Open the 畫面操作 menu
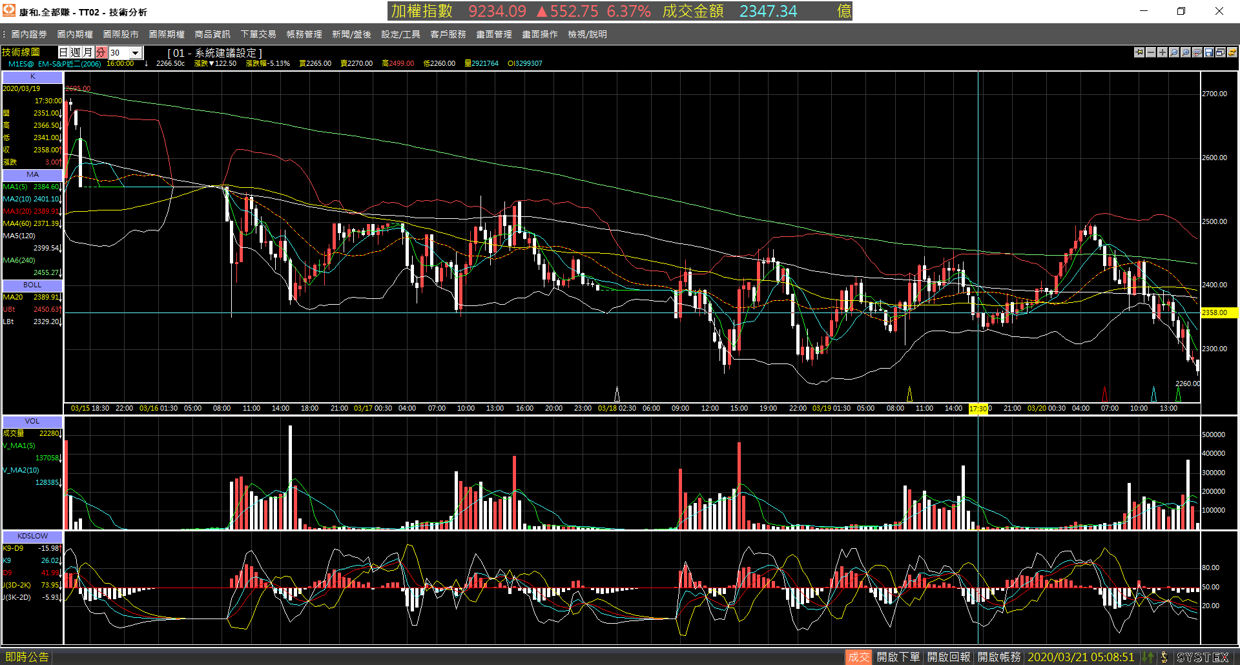Viewport: 1240px width, 665px height. click(540, 34)
